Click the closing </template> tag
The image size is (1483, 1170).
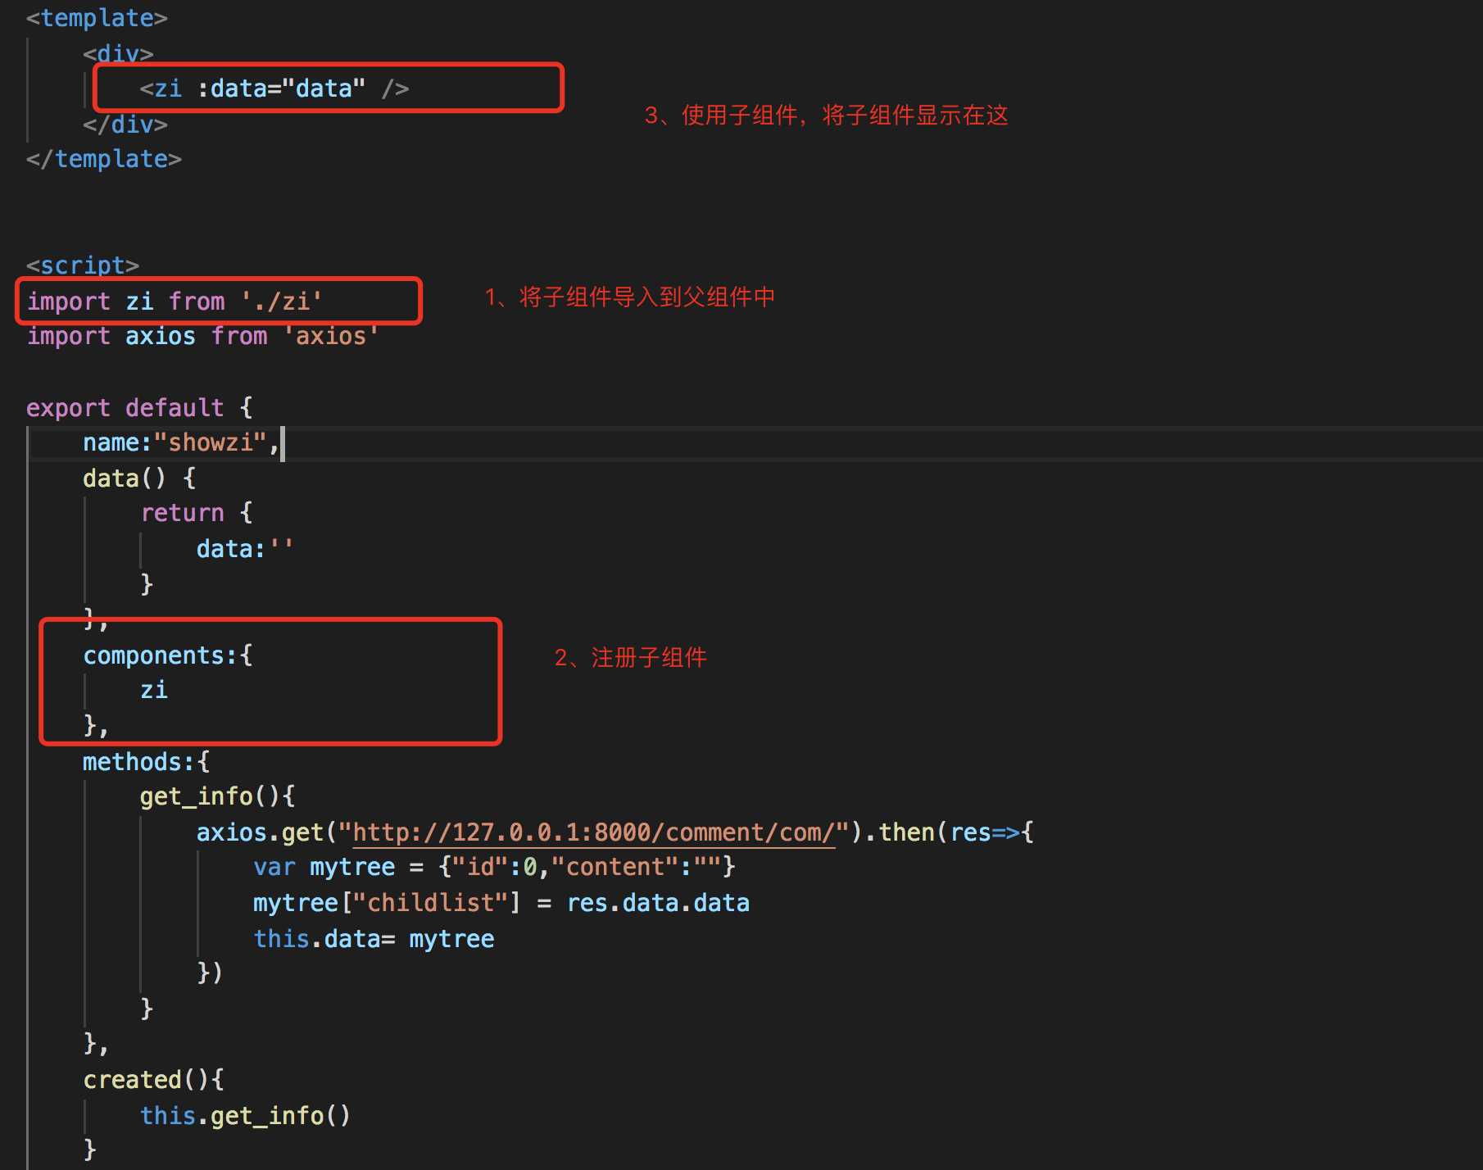click(x=104, y=159)
